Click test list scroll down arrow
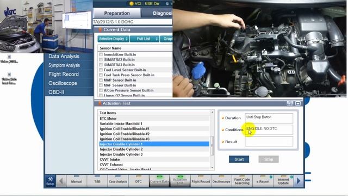Image resolution: width=348 pixels, height=196 pixels. 212,168
